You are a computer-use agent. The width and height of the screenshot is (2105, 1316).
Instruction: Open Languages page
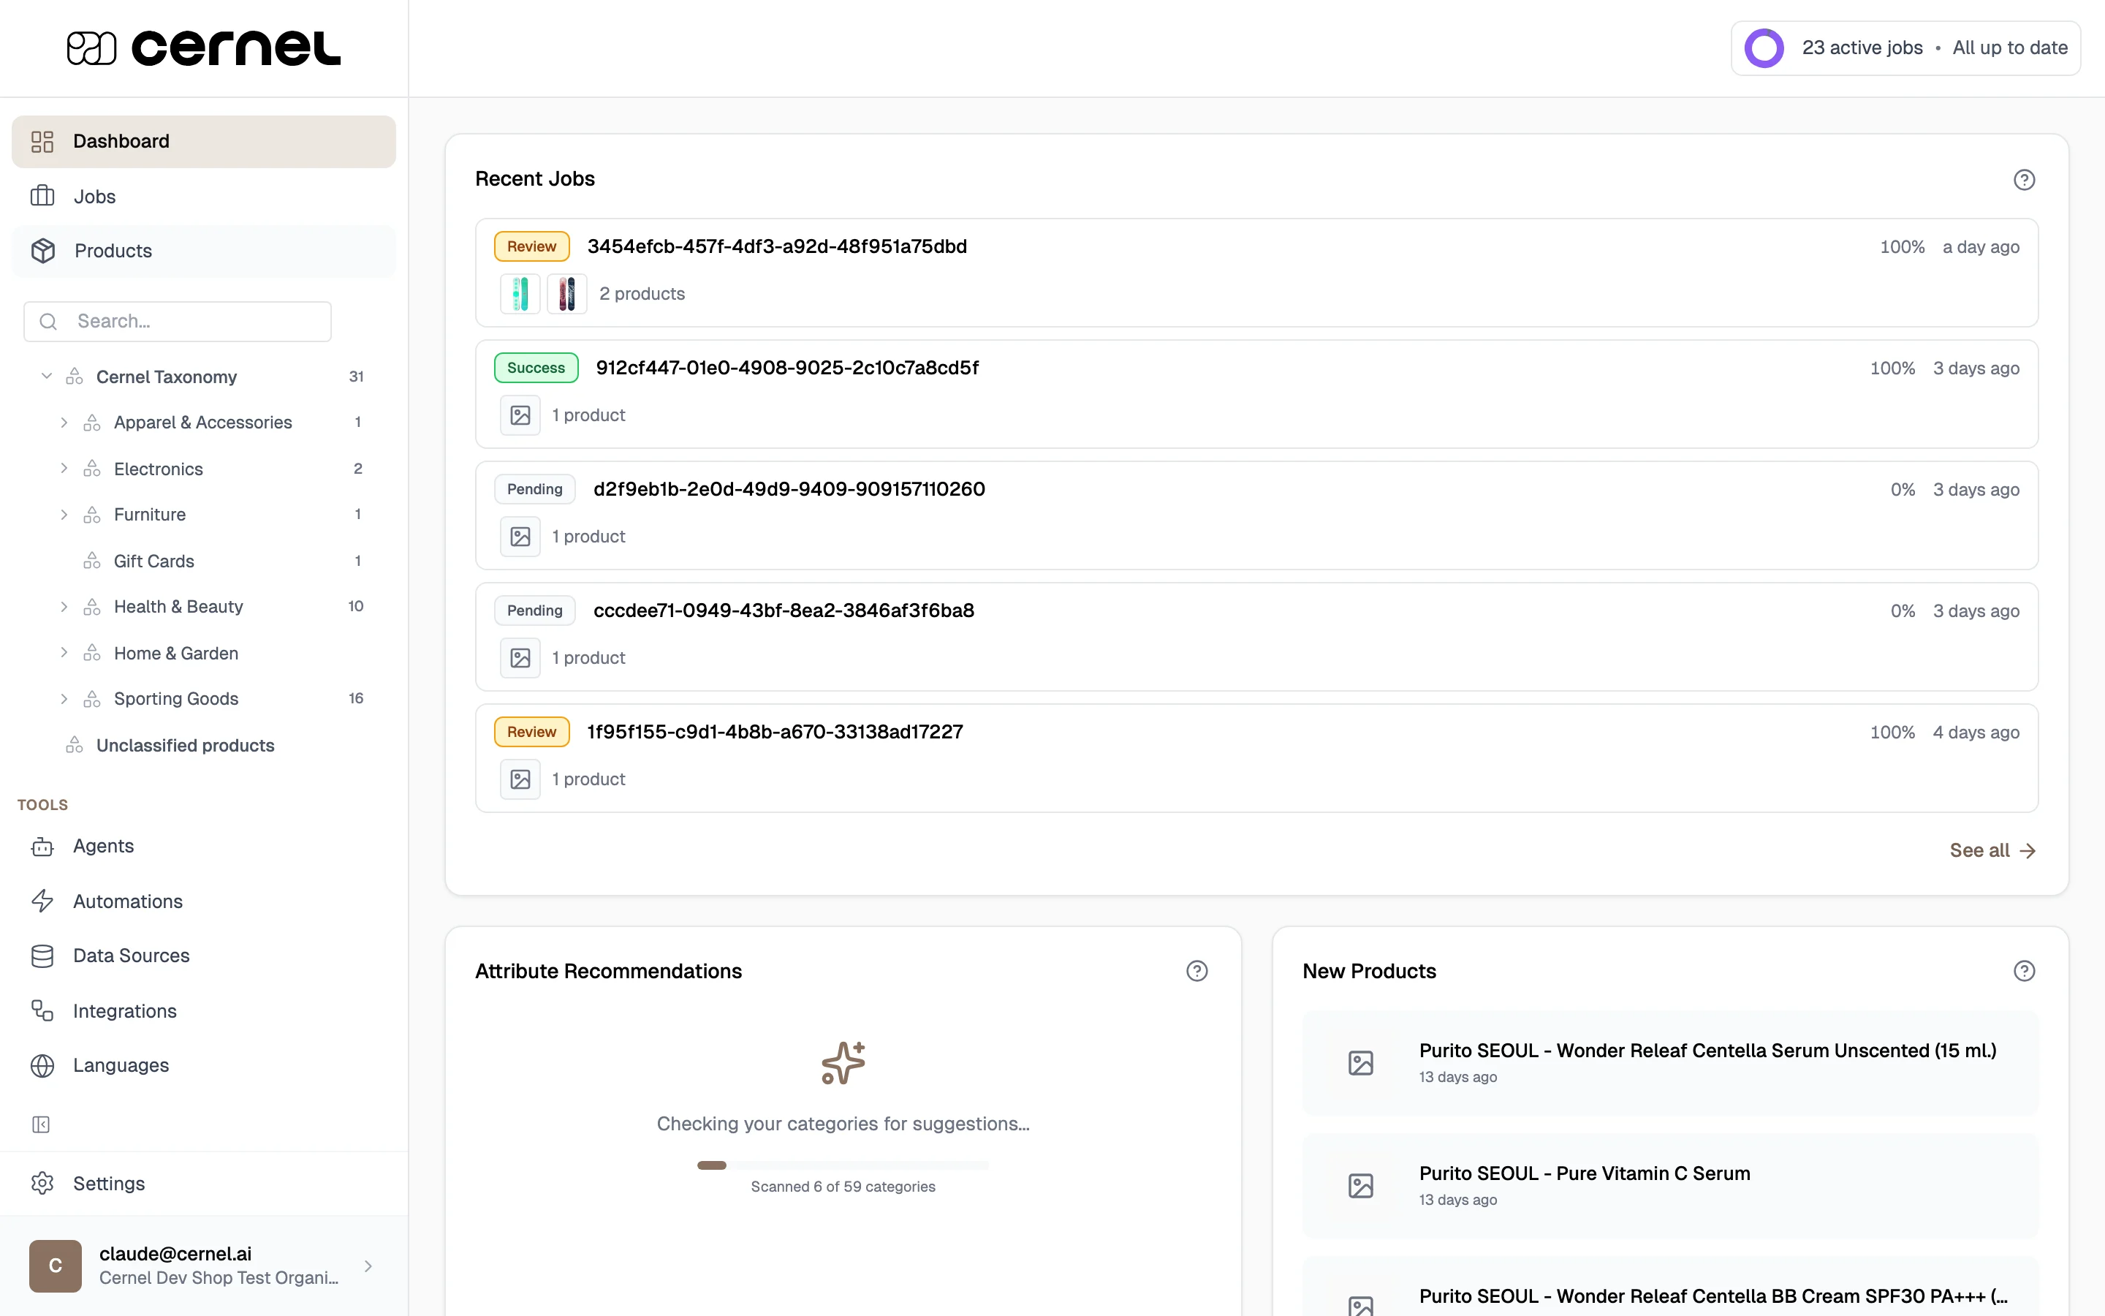click(x=203, y=1065)
